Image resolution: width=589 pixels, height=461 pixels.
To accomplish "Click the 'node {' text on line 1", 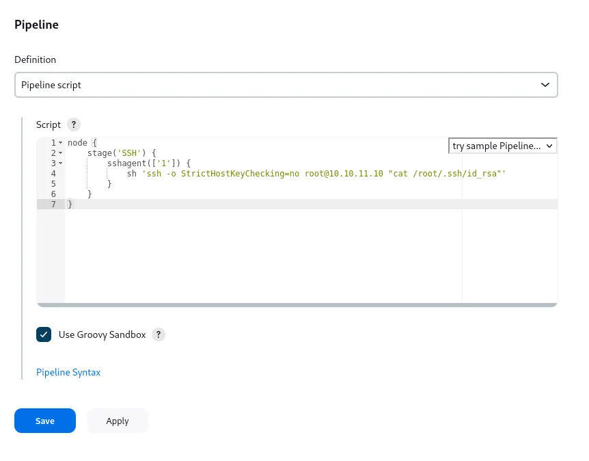I will pyautogui.click(x=82, y=143).
